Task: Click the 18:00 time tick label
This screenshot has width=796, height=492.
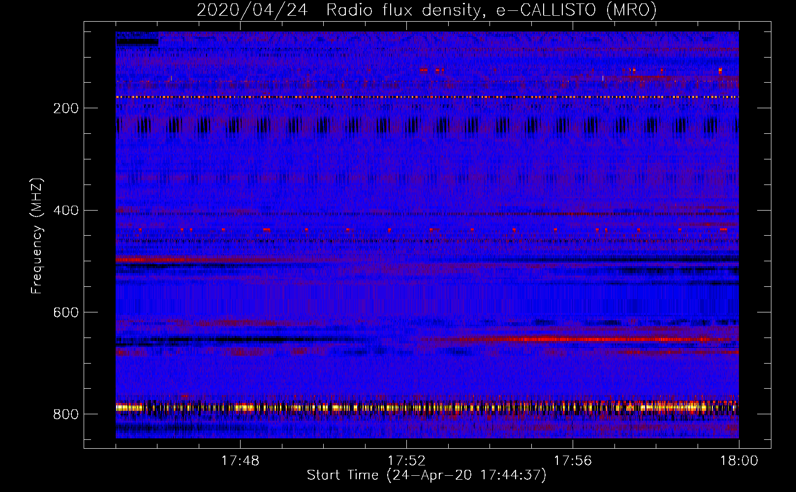Action: [x=739, y=461]
